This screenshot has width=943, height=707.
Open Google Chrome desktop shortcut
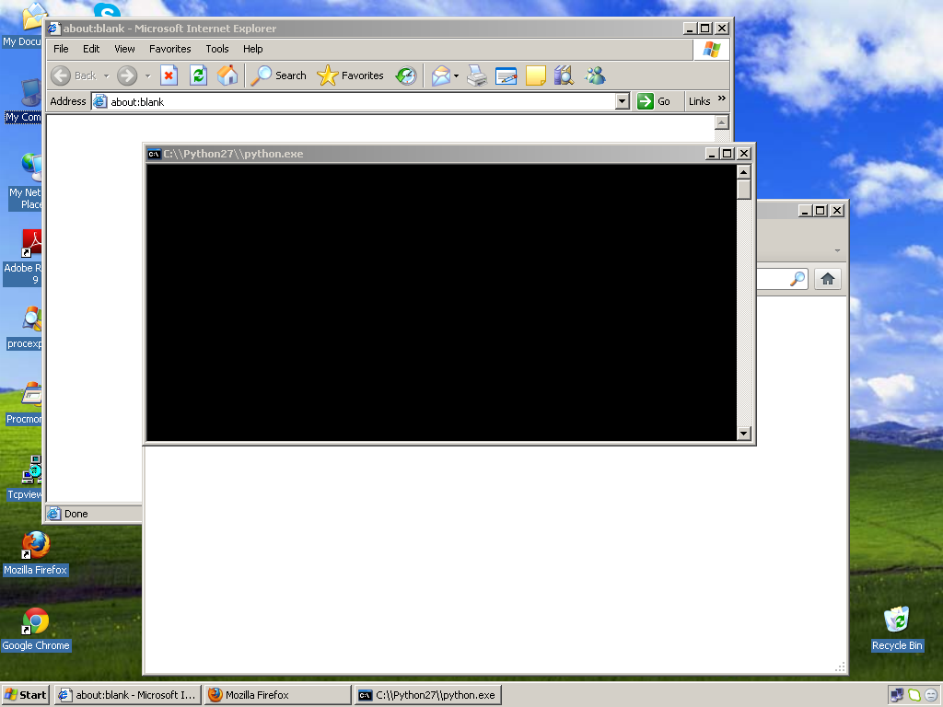pyautogui.click(x=36, y=622)
